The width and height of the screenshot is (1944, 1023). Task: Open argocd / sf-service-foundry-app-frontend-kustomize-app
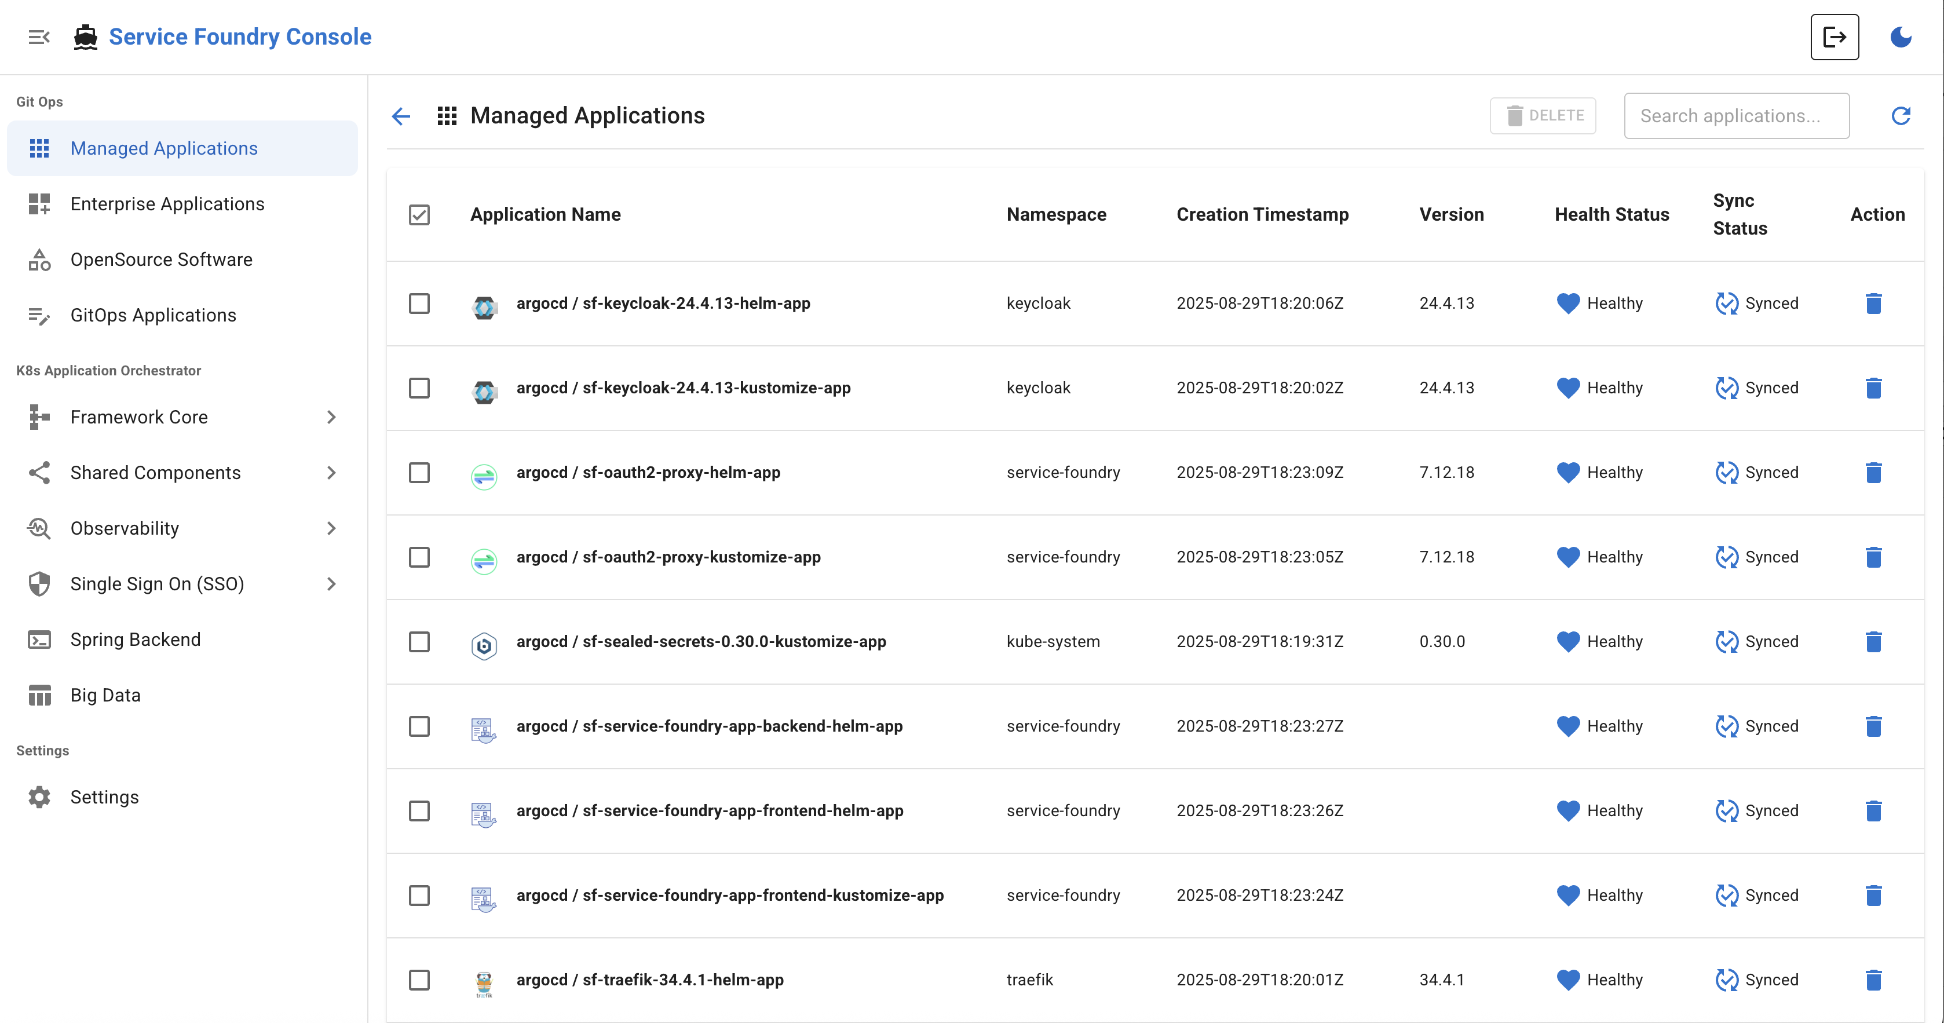(730, 895)
